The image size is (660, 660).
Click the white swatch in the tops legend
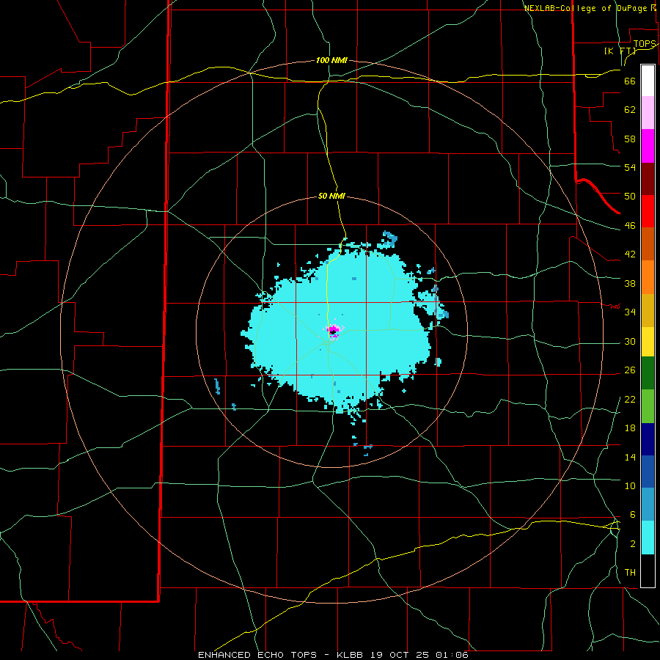click(x=648, y=81)
